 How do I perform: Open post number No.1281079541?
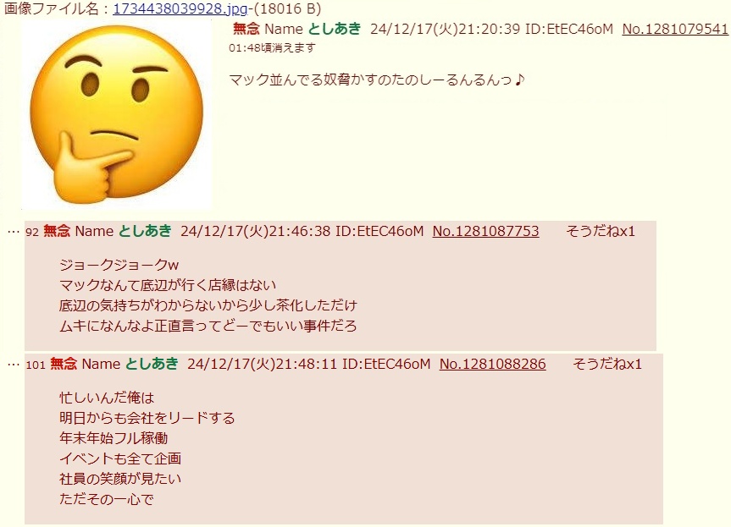click(675, 29)
